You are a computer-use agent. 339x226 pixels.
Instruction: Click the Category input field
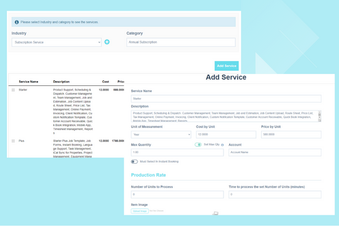[x=181, y=43]
